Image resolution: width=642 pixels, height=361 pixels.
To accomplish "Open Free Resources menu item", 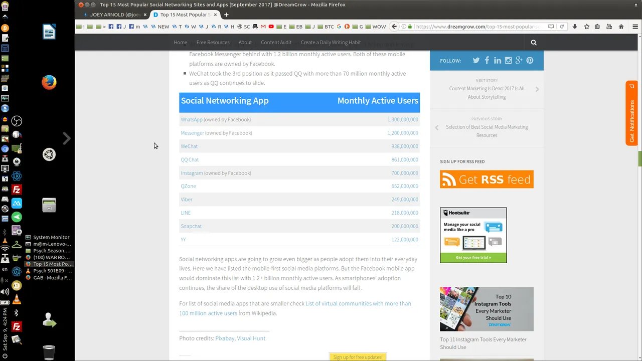I will coord(213,42).
